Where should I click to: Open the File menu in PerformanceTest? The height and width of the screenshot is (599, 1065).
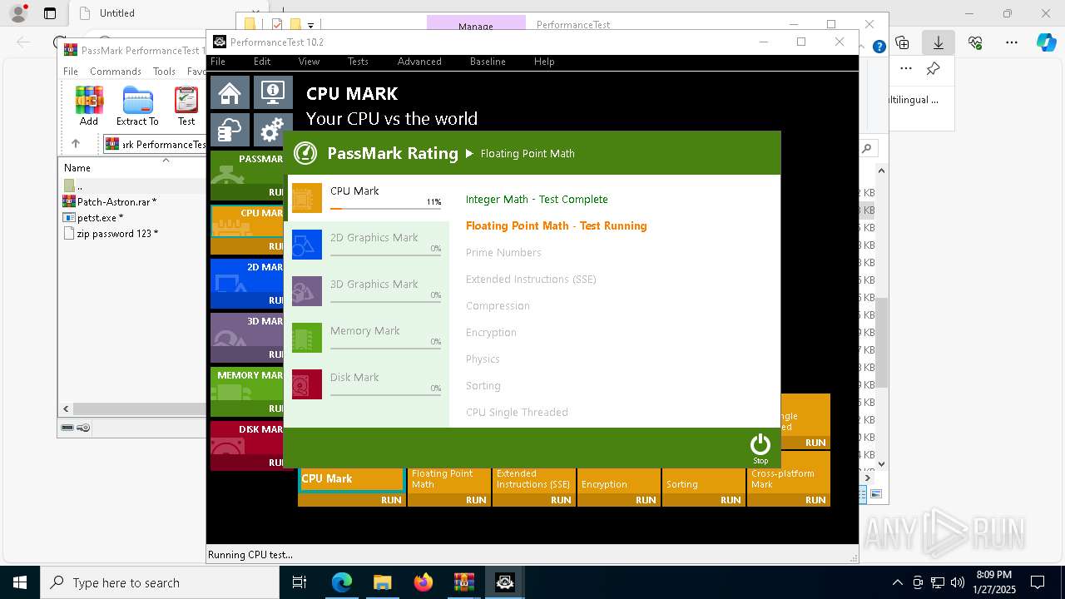coord(218,62)
